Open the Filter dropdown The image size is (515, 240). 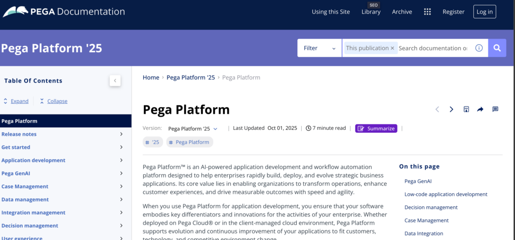(x=319, y=48)
